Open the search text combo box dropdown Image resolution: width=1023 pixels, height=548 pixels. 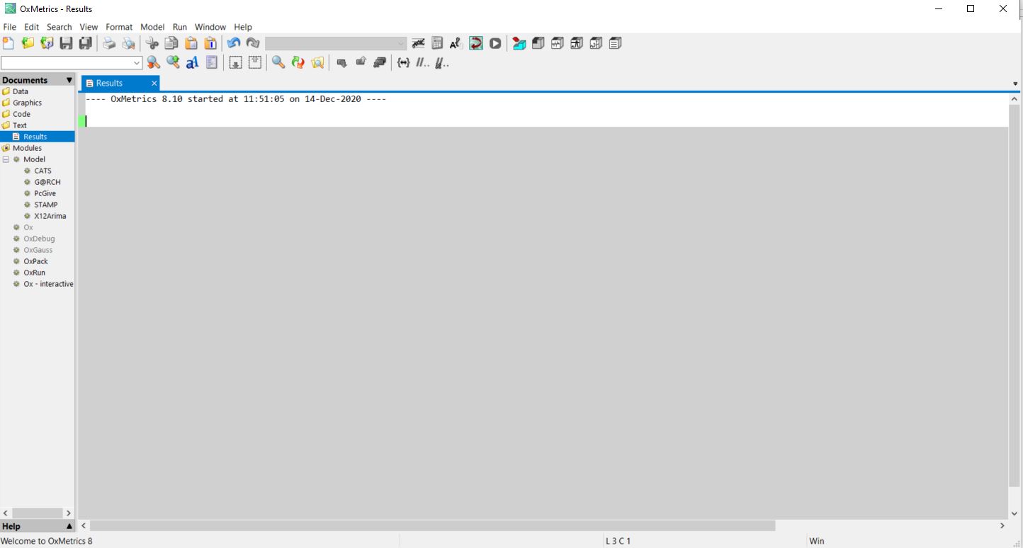137,63
